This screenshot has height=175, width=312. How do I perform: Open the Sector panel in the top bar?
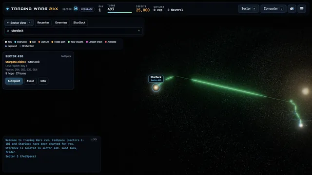click(x=248, y=9)
